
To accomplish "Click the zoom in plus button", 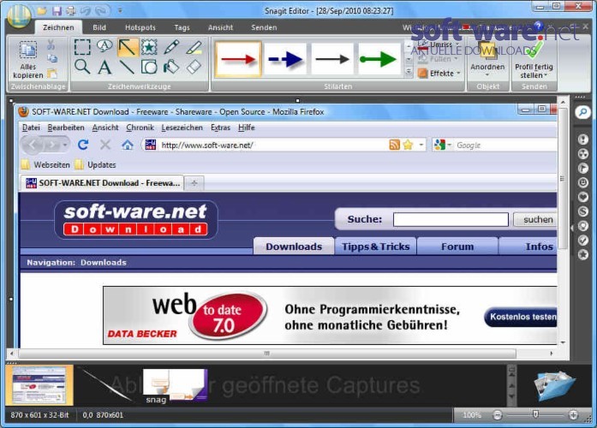I will pyautogui.click(x=573, y=415).
